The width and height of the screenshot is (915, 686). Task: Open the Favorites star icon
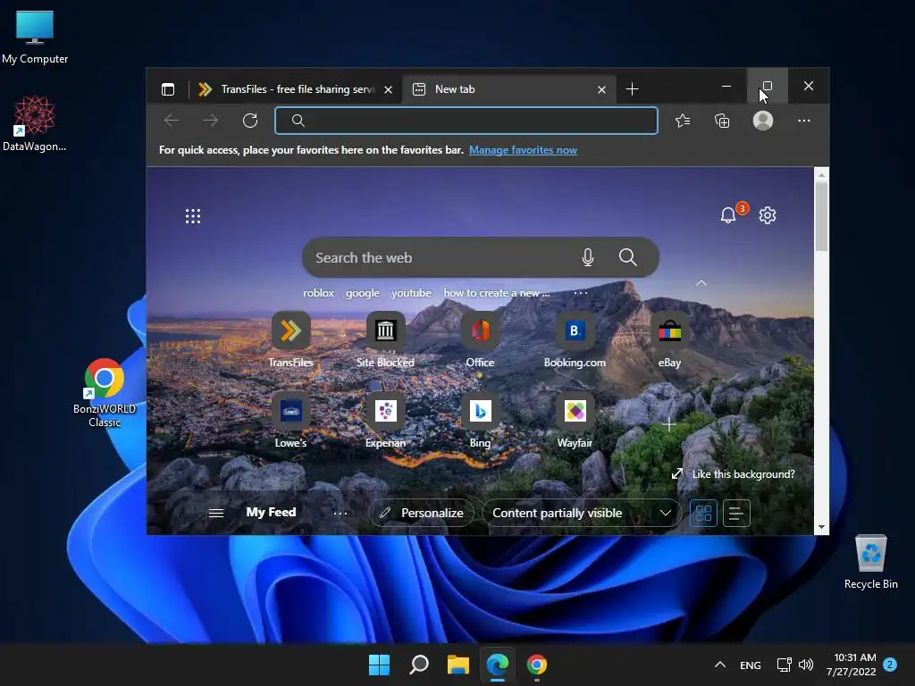683,121
